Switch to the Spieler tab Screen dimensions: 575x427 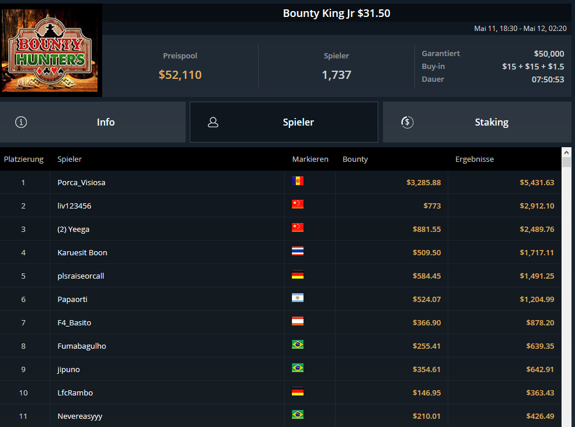pos(284,122)
